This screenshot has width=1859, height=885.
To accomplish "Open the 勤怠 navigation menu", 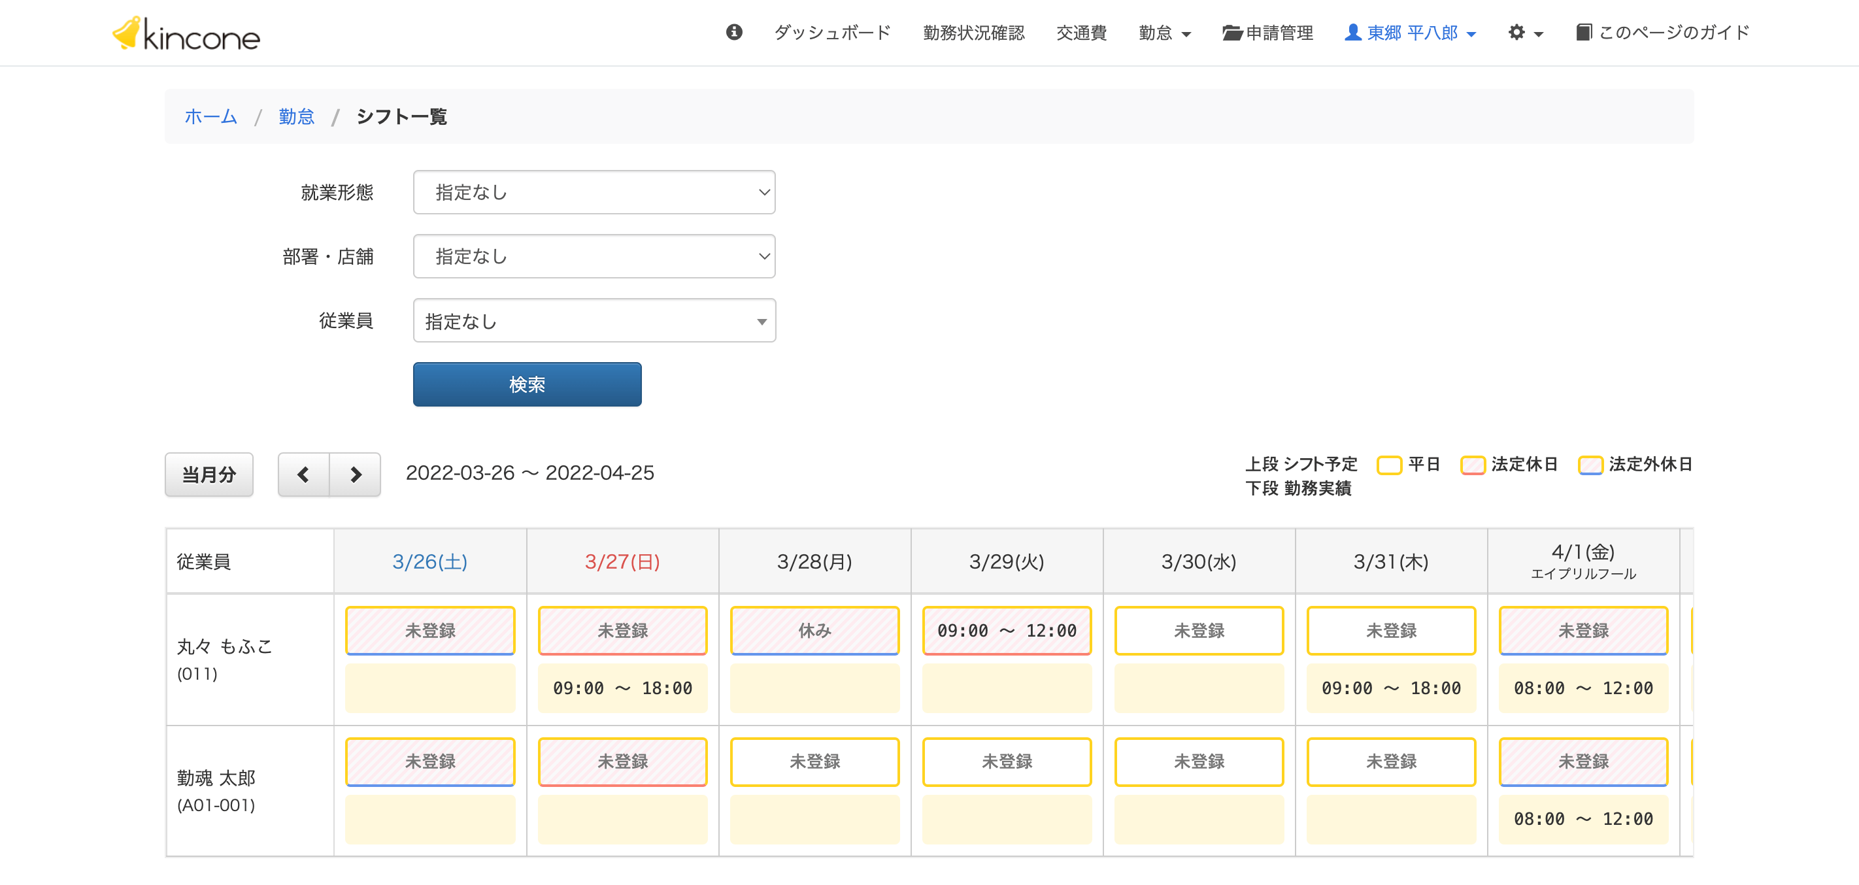I will pyautogui.click(x=1164, y=32).
